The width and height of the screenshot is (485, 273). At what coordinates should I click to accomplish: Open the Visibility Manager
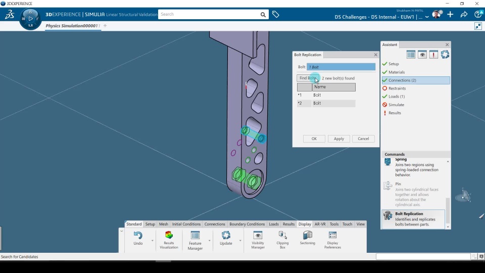click(258, 240)
